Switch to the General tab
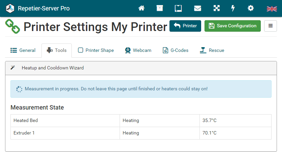The height and width of the screenshot is (152, 282). click(23, 51)
